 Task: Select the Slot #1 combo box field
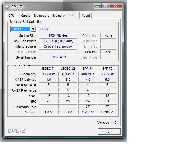(23, 29)
